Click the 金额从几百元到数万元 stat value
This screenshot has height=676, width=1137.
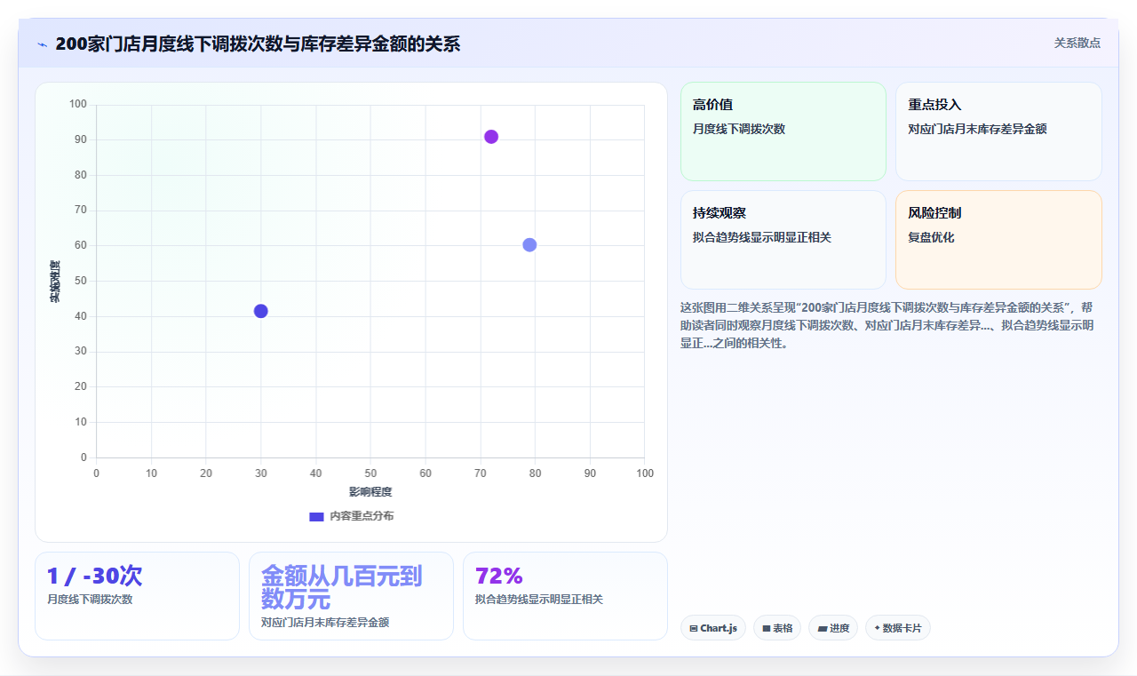(342, 586)
